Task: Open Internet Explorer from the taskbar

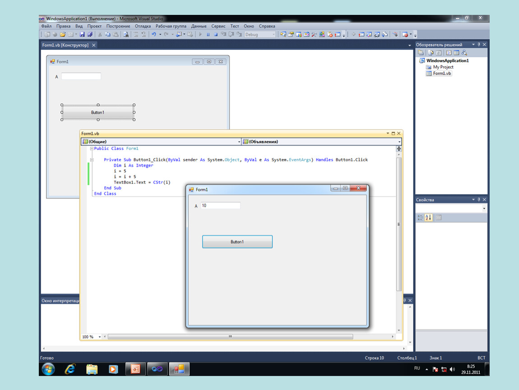Action: (70, 369)
